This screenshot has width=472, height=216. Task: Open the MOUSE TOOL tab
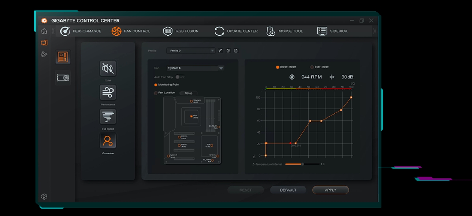coord(291,31)
